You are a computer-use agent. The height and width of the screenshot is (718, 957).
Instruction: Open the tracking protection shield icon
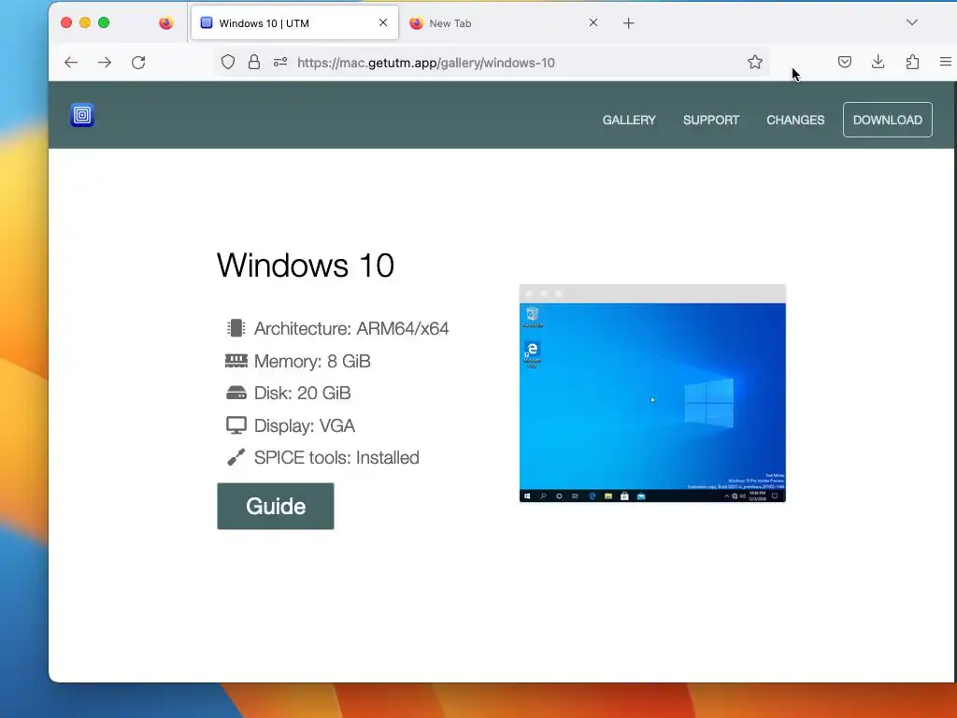(x=228, y=63)
